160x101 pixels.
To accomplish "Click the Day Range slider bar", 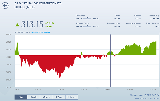I will click(87, 19).
